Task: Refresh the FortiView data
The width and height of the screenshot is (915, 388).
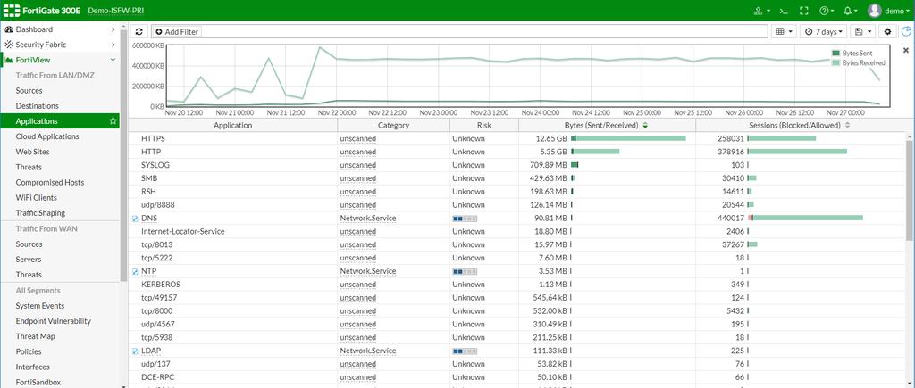Action: tap(139, 31)
